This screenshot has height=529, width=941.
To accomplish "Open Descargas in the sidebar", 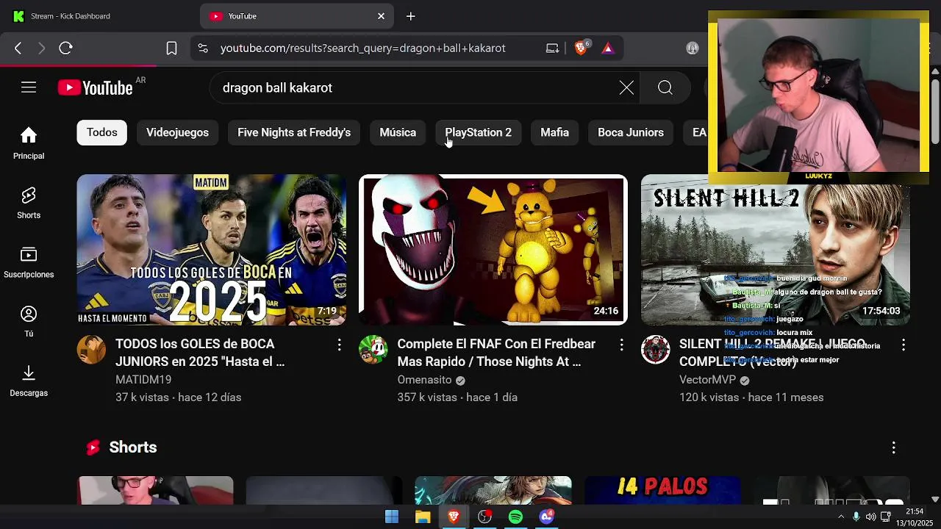I will (29, 381).
